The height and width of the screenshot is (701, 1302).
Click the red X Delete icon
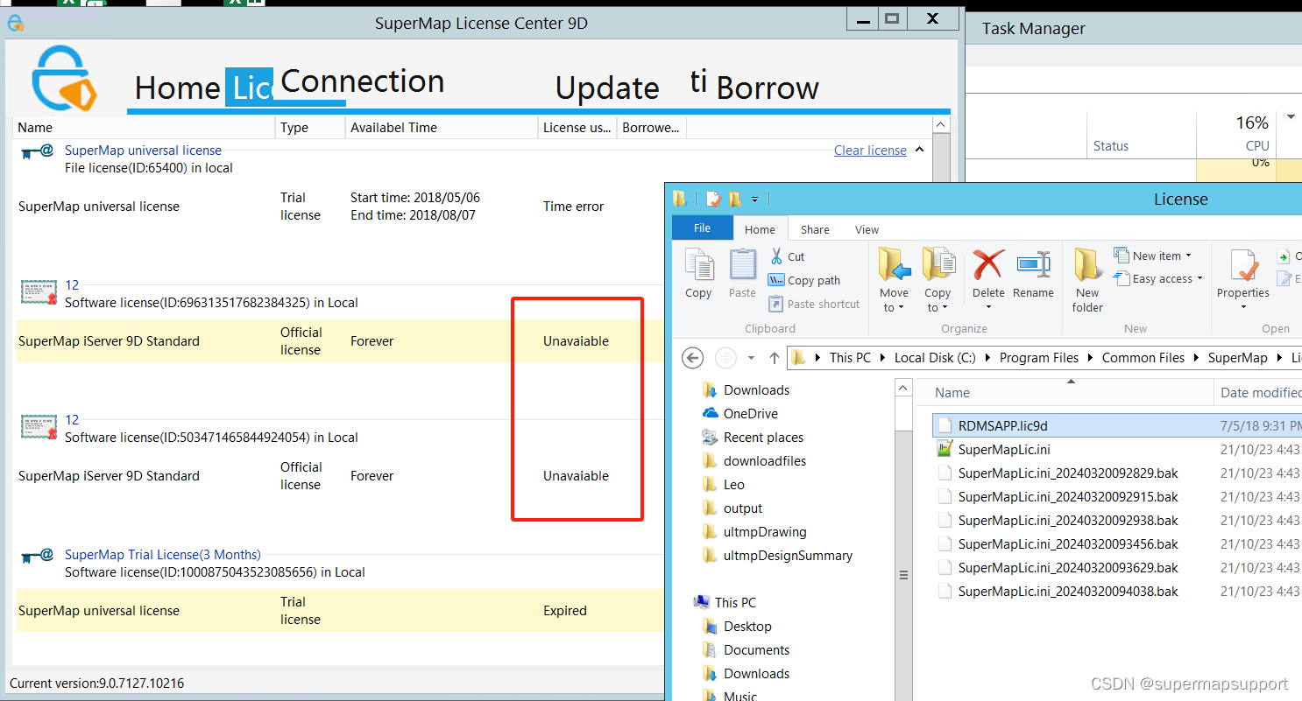tap(988, 264)
